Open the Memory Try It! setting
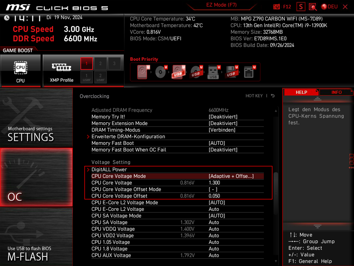This screenshot has width=354, height=266. [x=177, y=117]
